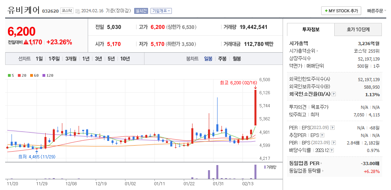Click the tall 01/31 volume bar

coord(217,172)
